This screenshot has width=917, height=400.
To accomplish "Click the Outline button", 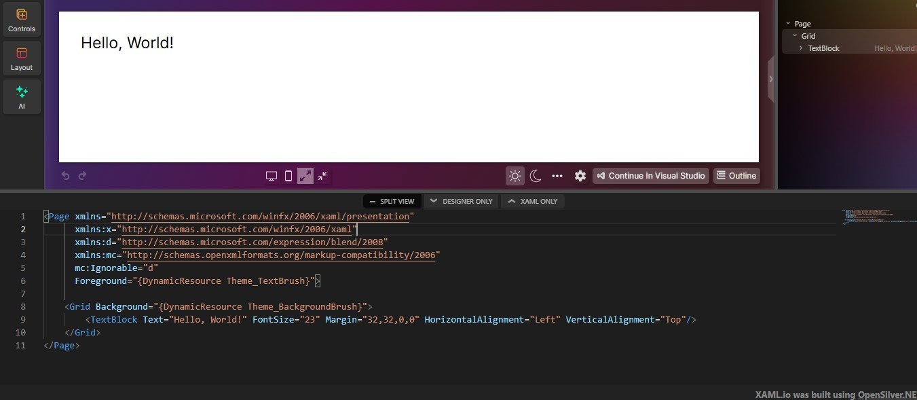I will 736,175.
